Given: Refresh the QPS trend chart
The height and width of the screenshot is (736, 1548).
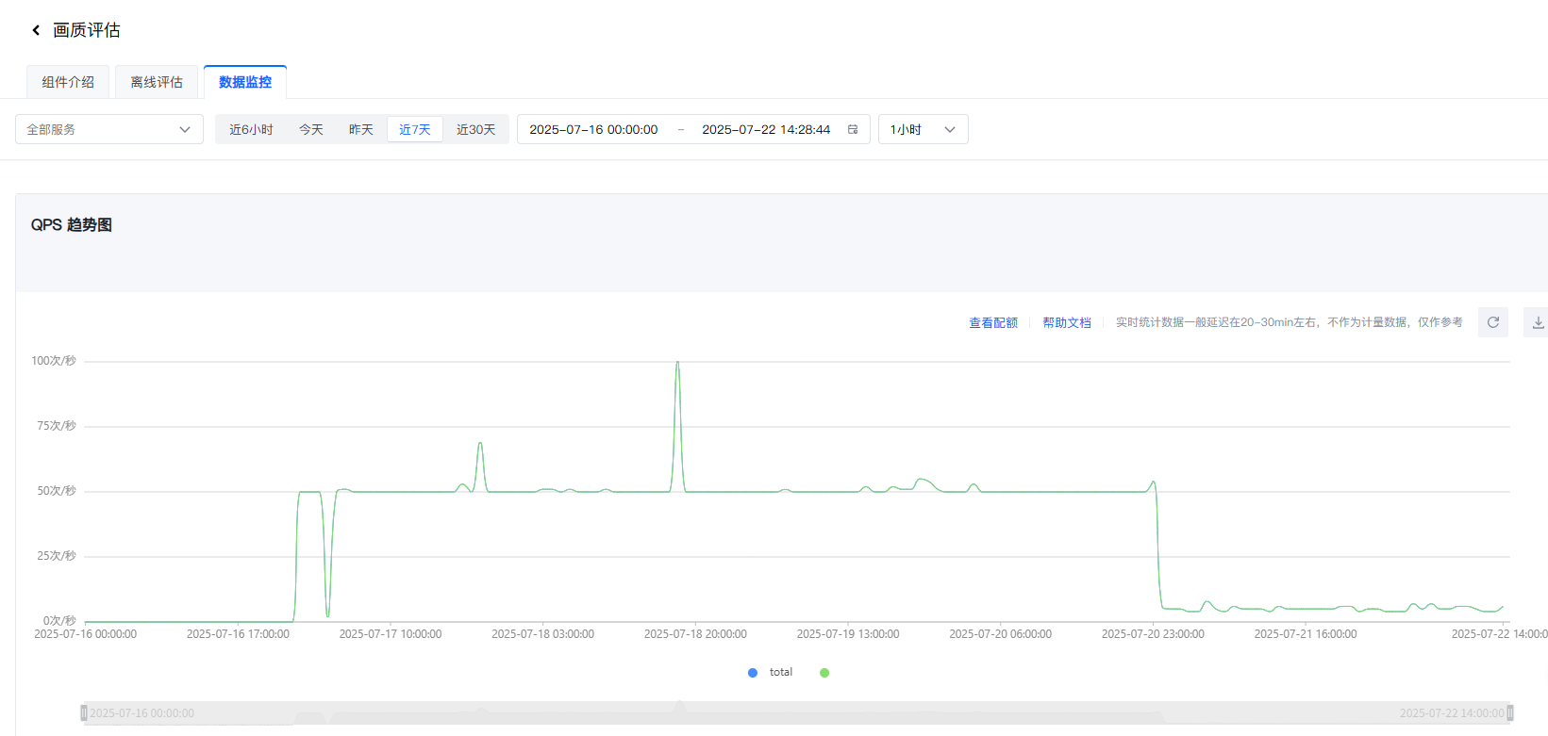Looking at the screenshot, I should click(x=1492, y=322).
